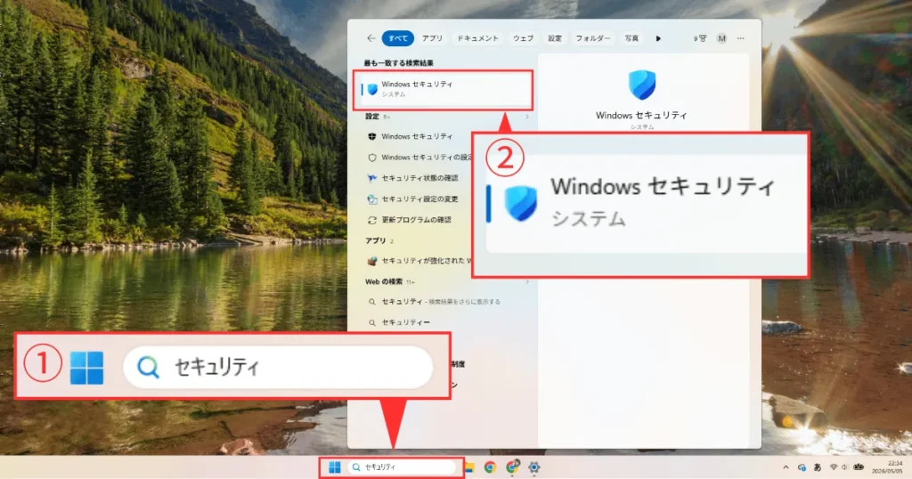
Task: Toggle the あ IME input mode indicator
Action: 818,467
